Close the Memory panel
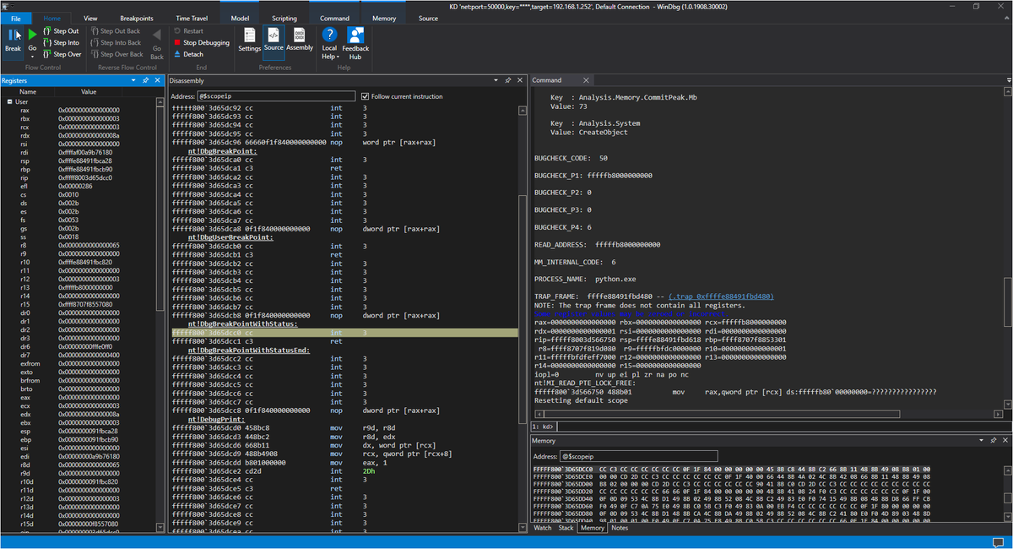 1006,441
